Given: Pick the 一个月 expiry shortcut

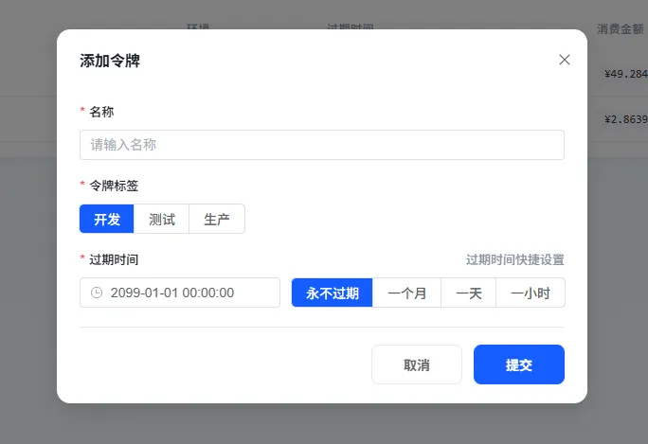Looking at the screenshot, I should pos(407,293).
